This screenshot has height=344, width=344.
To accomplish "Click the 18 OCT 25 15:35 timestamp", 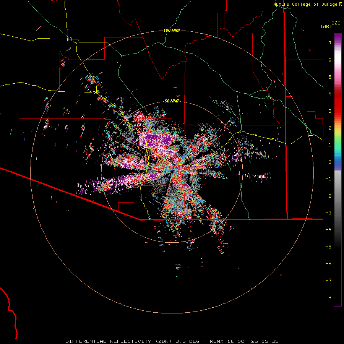I will pyautogui.click(x=253, y=341).
